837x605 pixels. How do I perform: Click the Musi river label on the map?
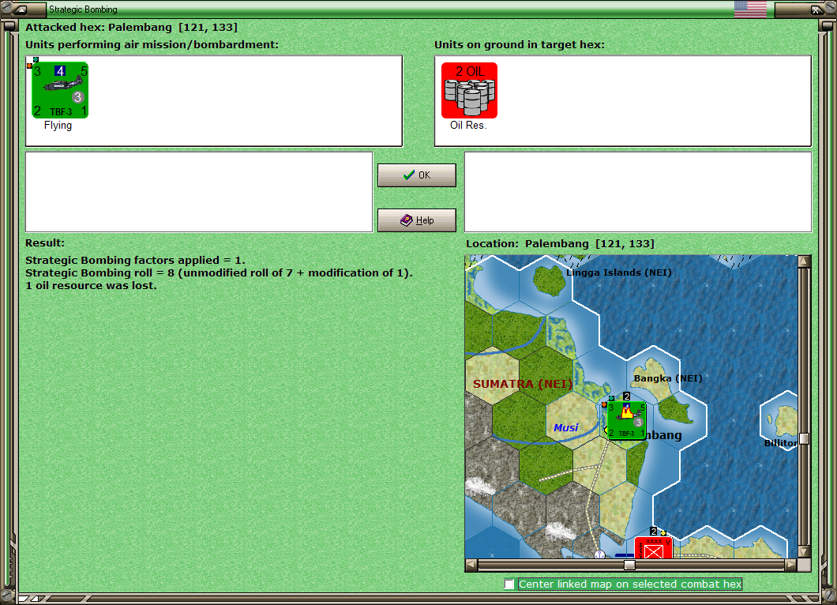pyautogui.click(x=567, y=427)
